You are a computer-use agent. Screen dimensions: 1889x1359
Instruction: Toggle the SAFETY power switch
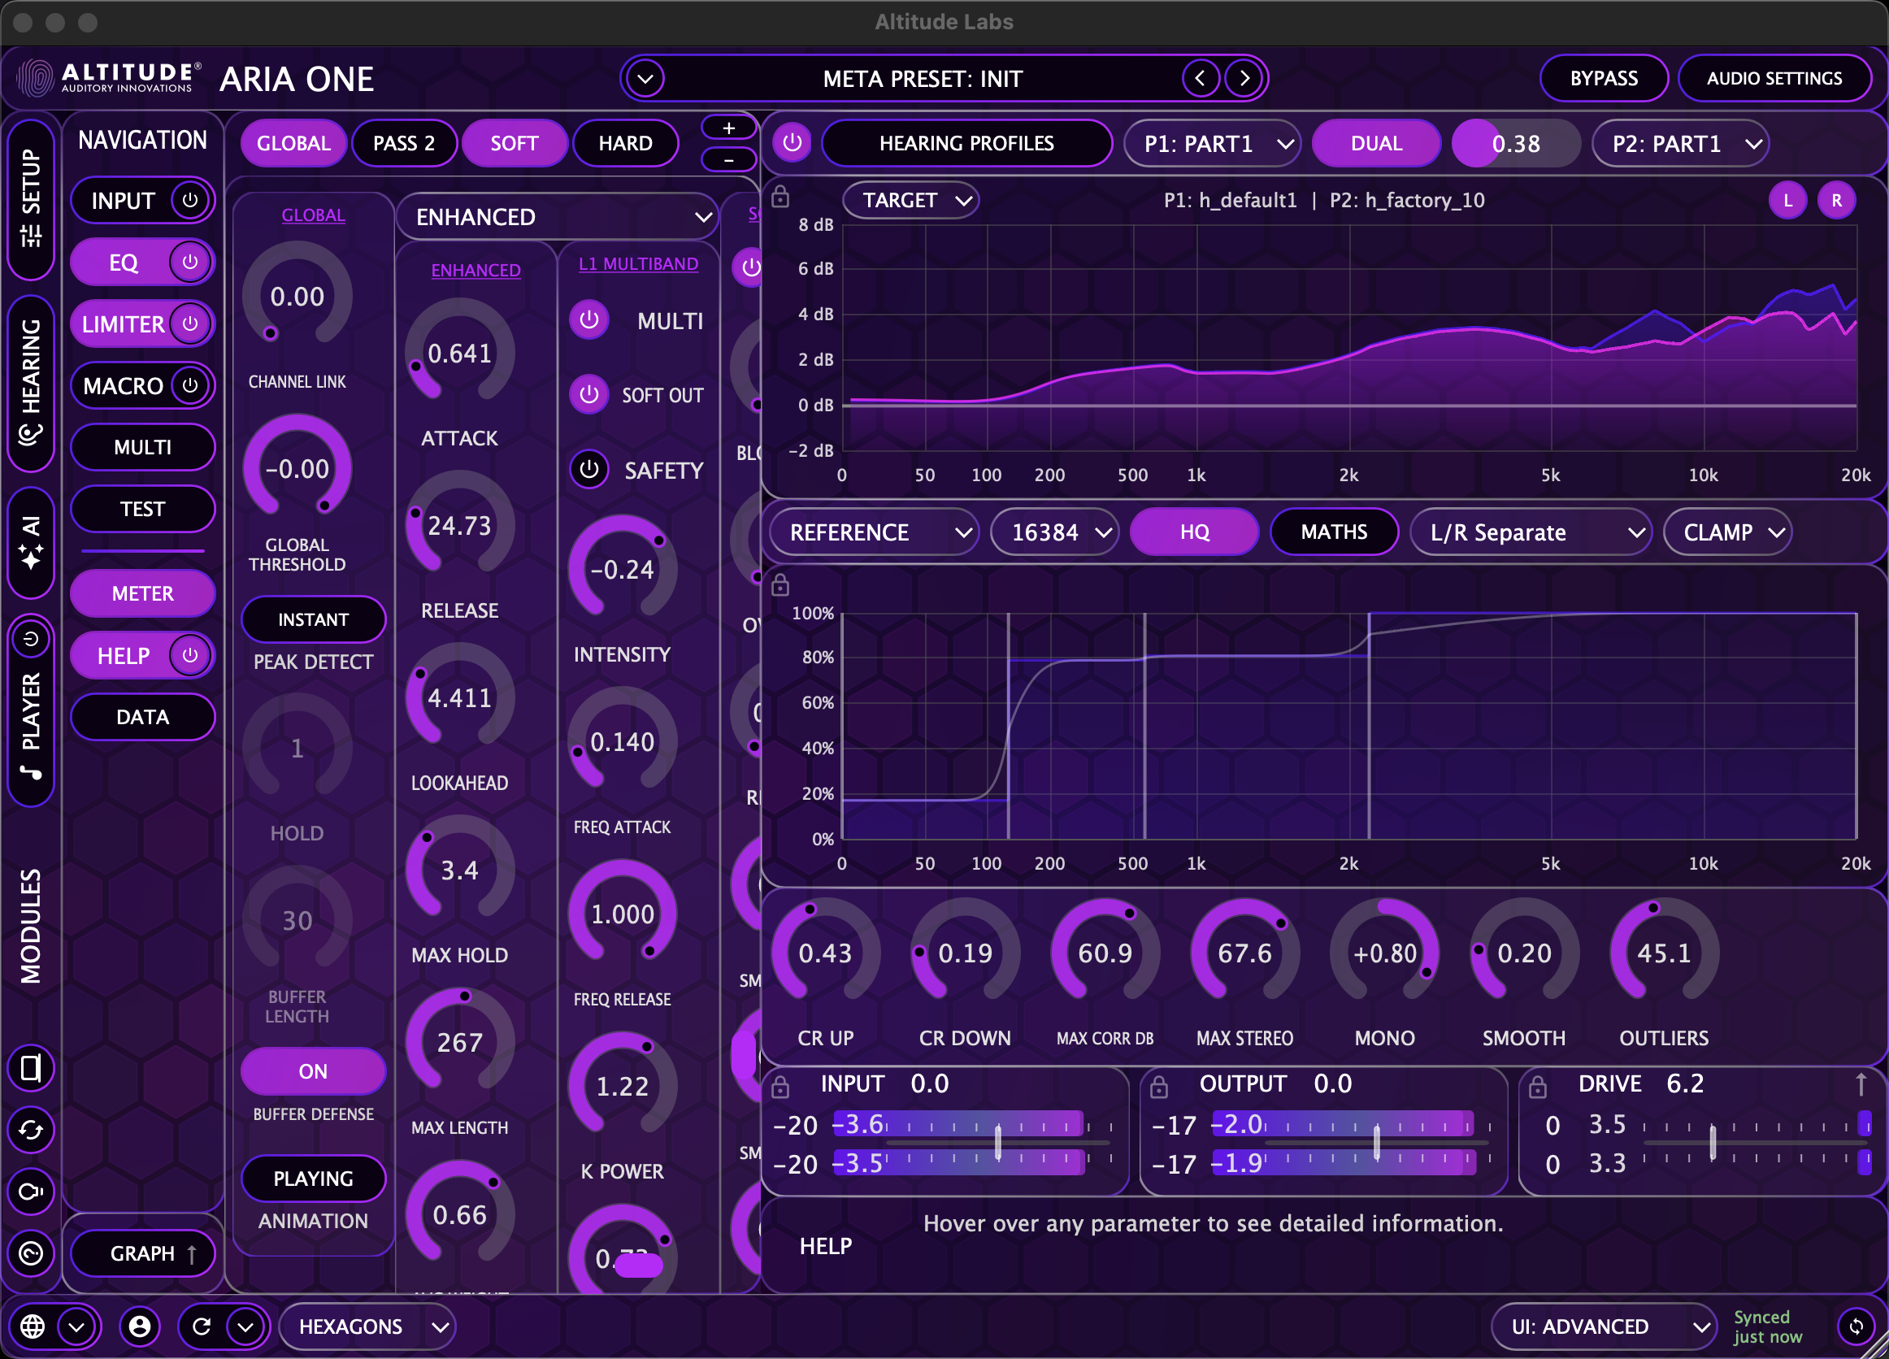coord(589,469)
